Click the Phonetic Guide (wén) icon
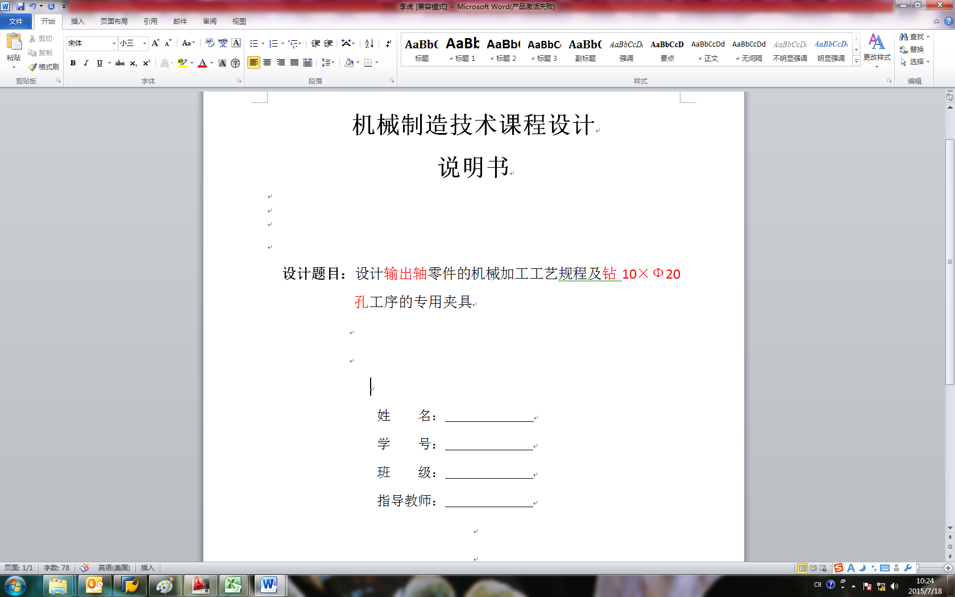This screenshot has width=955, height=597. pos(223,43)
